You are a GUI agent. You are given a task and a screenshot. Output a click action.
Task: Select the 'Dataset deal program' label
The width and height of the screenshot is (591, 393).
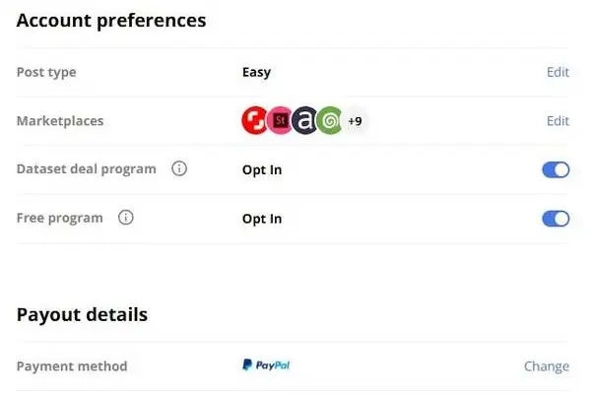point(87,169)
